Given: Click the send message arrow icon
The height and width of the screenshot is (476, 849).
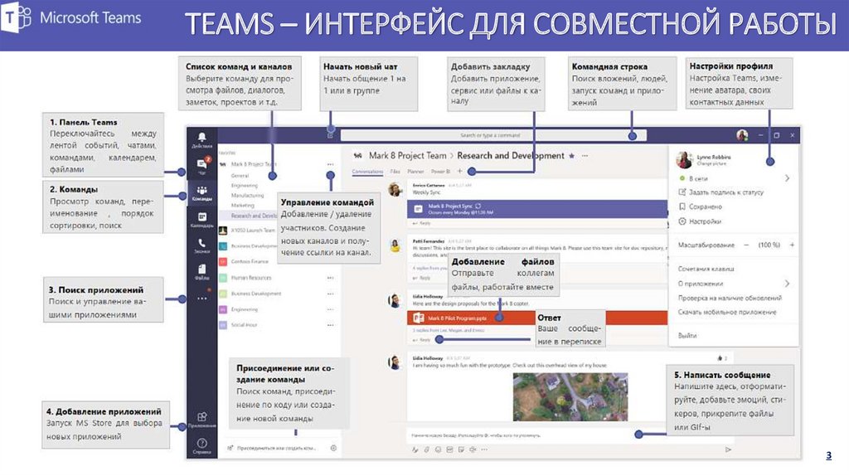Looking at the screenshot, I should pyautogui.click(x=728, y=449).
